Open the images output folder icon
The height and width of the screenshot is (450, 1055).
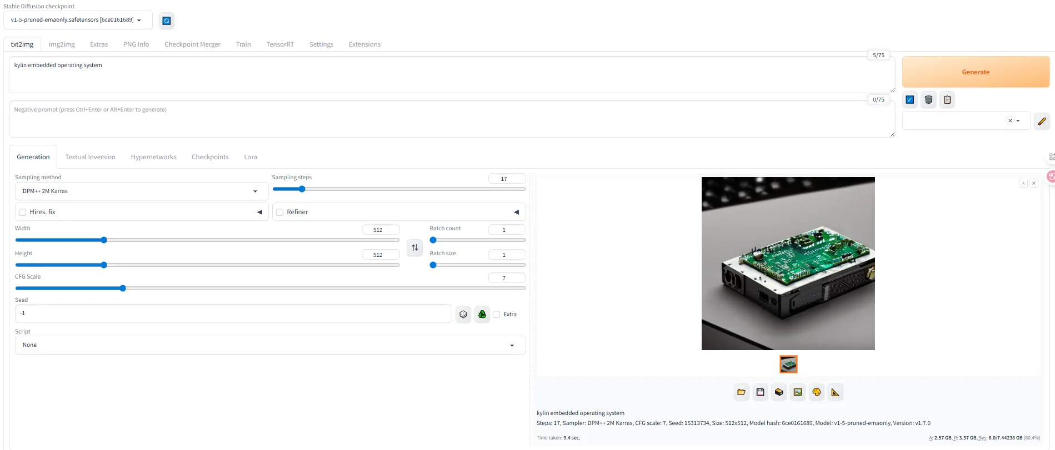741,392
